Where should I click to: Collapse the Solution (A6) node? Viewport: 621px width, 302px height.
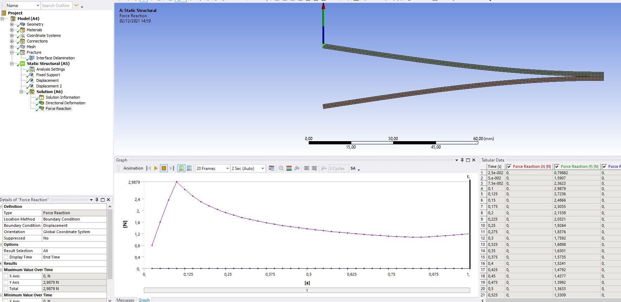(x=21, y=92)
